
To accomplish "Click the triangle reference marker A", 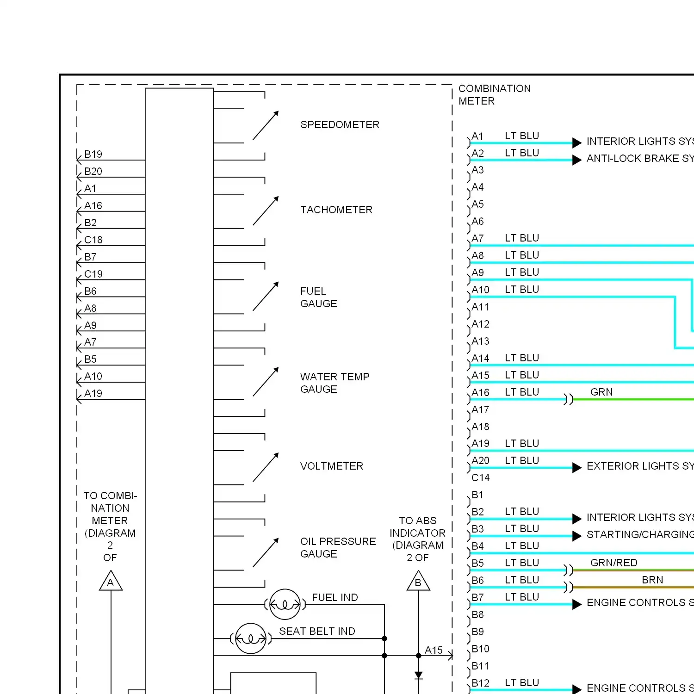I will 111,581.
